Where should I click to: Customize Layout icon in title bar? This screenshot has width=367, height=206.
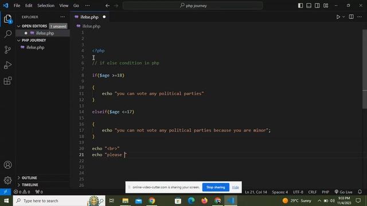(326, 5)
